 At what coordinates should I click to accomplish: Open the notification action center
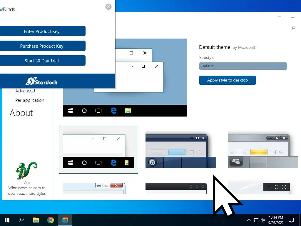click(291, 220)
